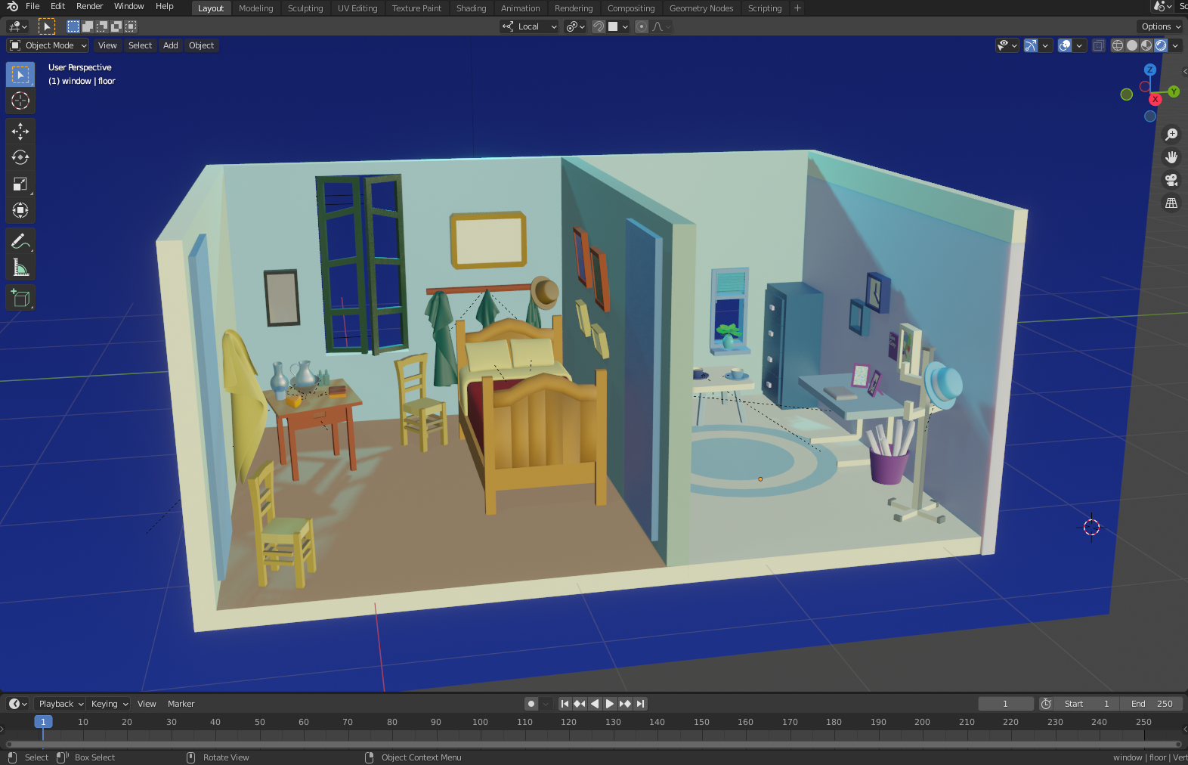Switch to wireframe viewport shading

tap(1118, 45)
